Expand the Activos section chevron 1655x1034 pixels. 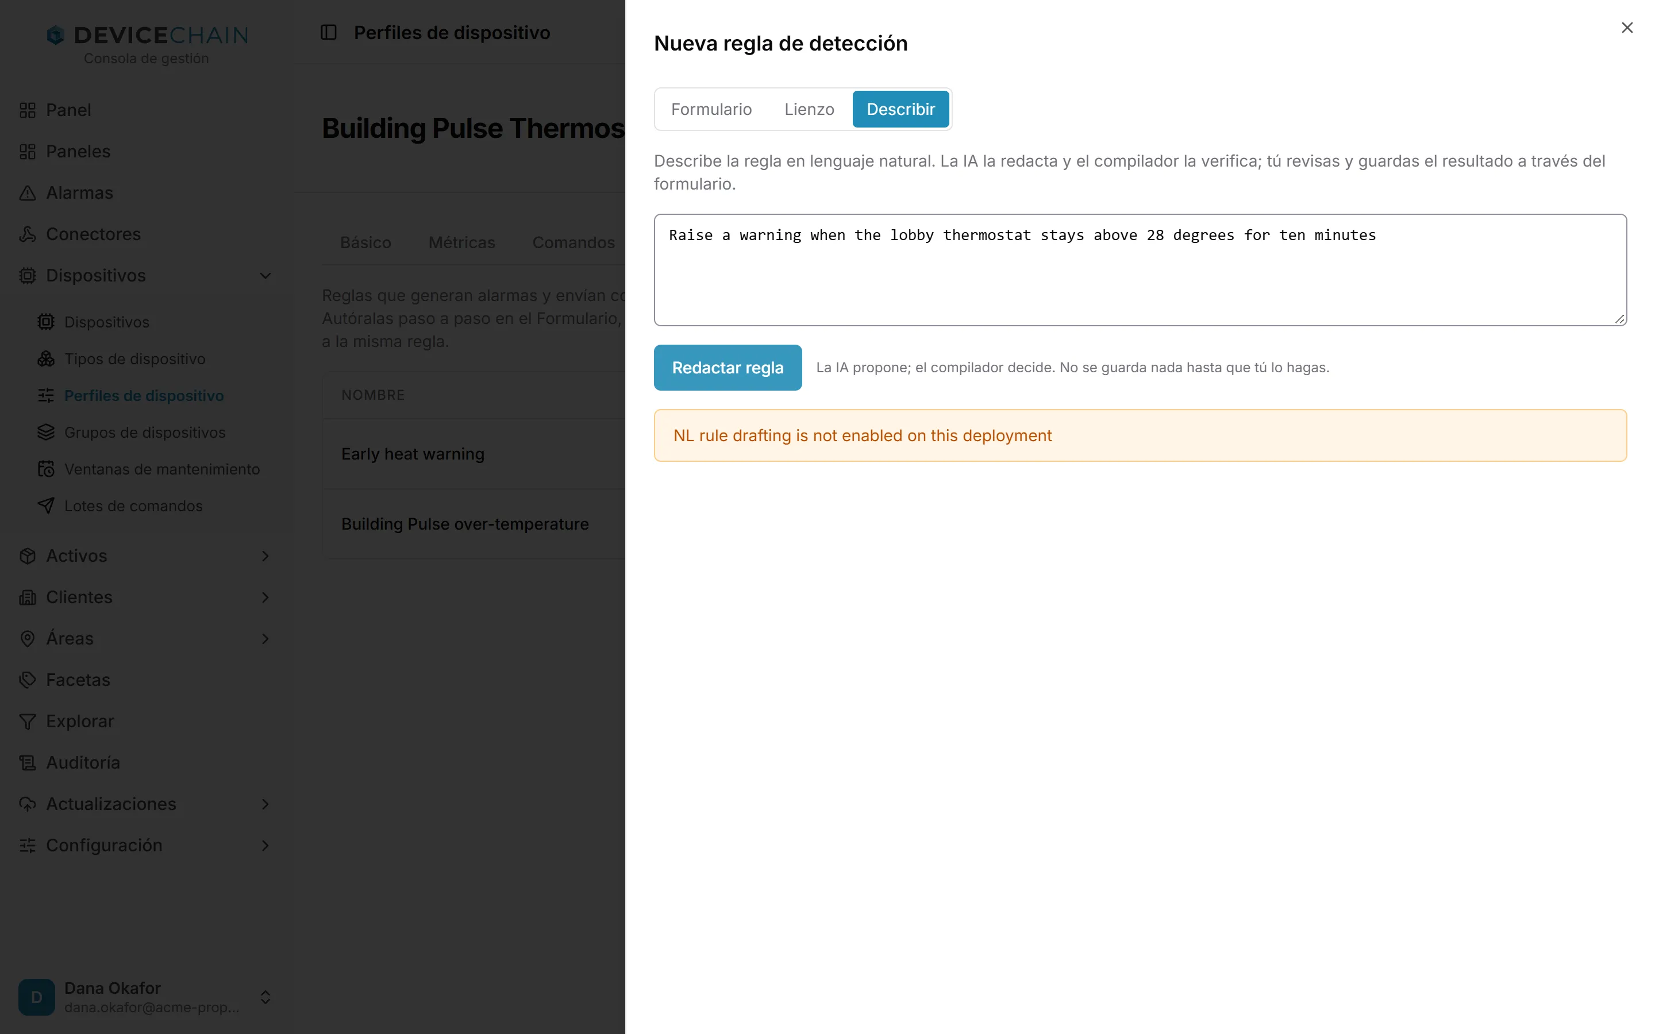(265, 556)
